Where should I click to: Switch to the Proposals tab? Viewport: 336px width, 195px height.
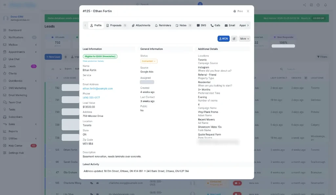pyautogui.click(x=116, y=26)
